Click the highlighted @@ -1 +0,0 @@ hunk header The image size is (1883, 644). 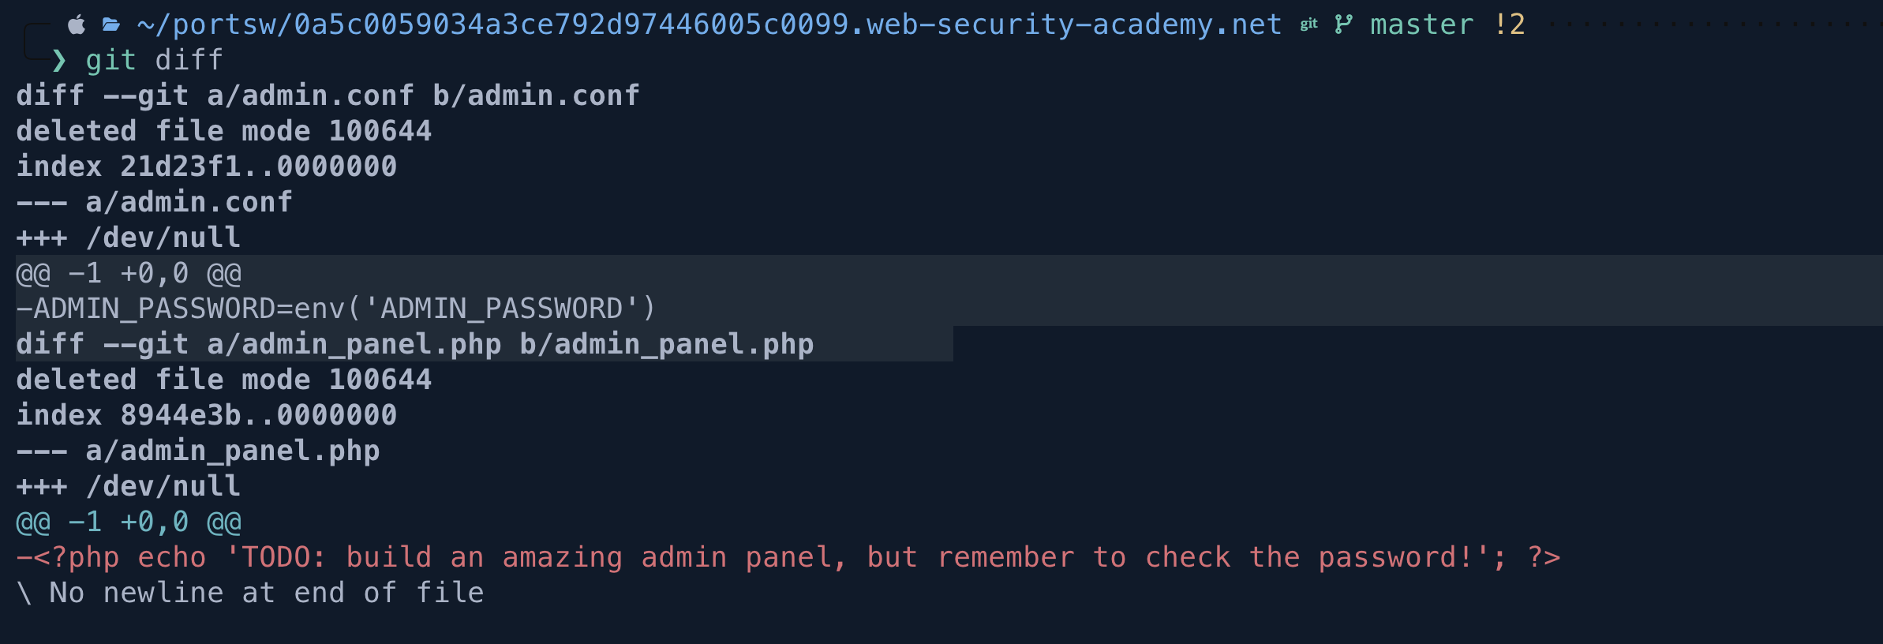click(x=129, y=273)
